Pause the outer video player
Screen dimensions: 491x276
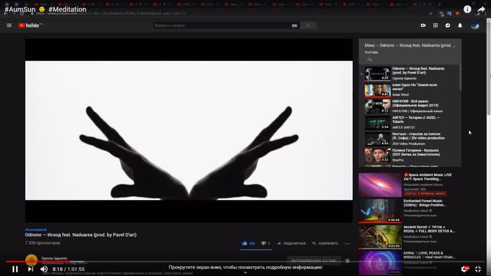[15, 269]
